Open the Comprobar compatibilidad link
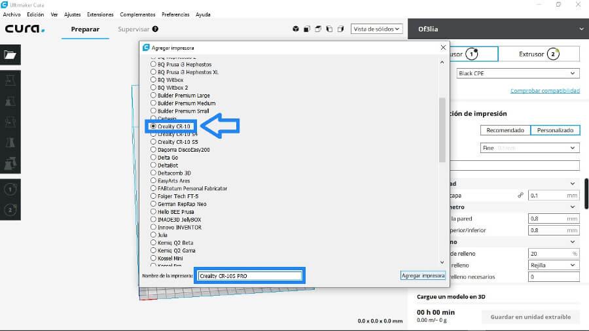Image resolution: width=589 pixels, height=331 pixels. tap(545, 90)
